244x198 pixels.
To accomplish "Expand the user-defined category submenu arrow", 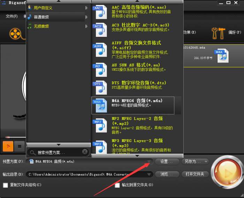I will pos(86,8).
